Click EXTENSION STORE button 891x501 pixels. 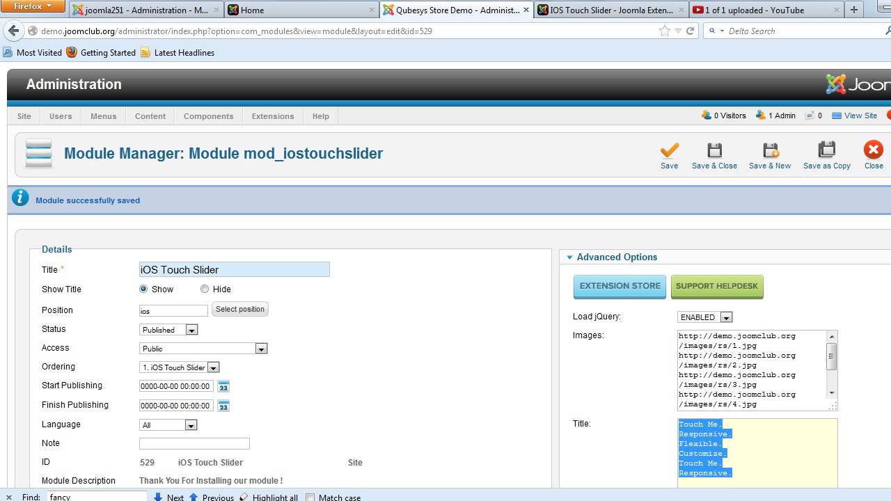(x=620, y=286)
